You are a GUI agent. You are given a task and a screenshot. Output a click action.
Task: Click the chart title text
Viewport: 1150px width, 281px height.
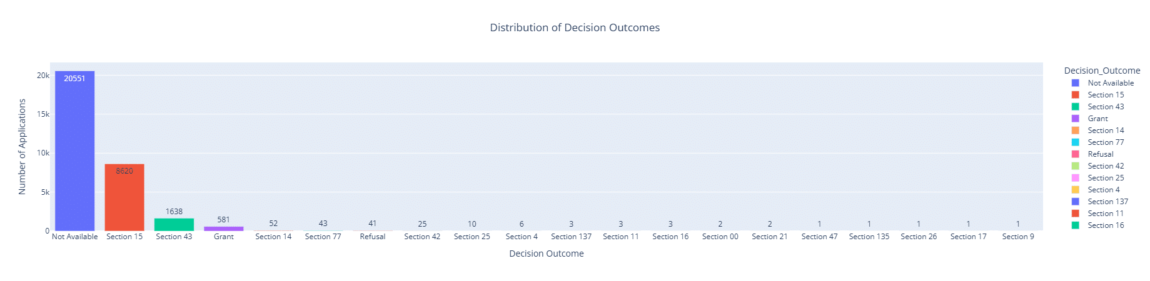[x=575, y=27]
